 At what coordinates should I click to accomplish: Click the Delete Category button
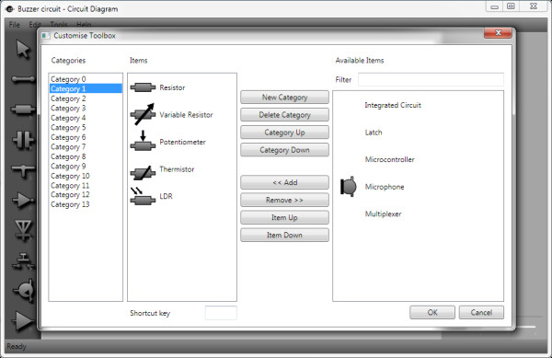click(x=284, y=115)
